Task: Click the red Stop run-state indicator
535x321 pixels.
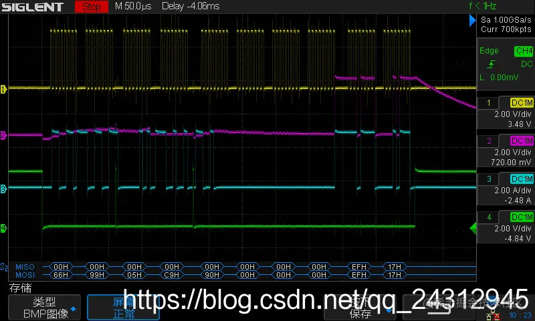Action: [92, 7]
